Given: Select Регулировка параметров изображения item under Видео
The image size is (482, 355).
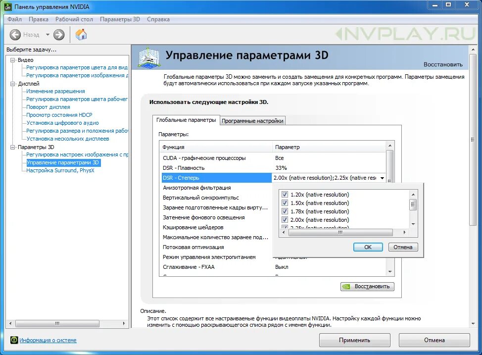Looking at the screenshot, I should (77, 75).
